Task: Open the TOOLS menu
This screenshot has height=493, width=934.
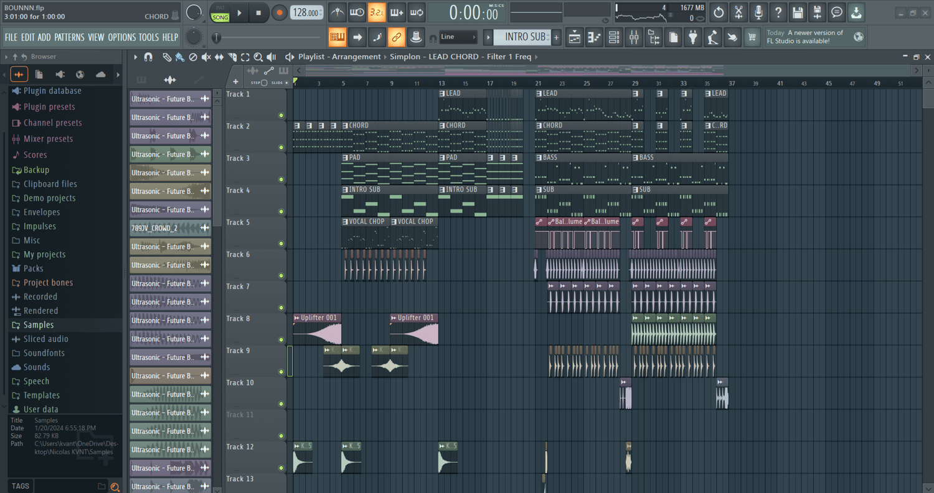Action: pos(149,37)
